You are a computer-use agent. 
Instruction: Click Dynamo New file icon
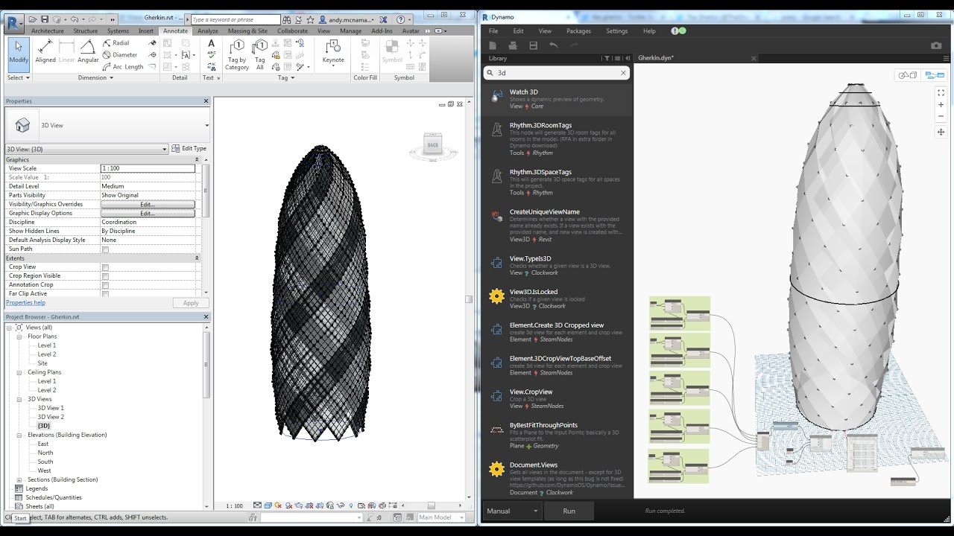pos(493,45)
